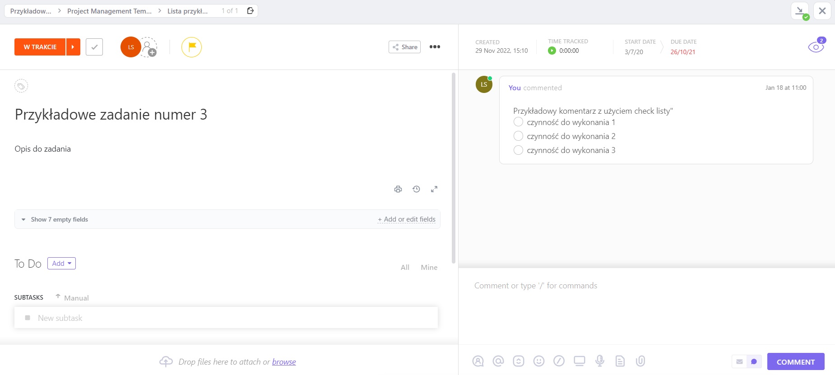Close the task view
This screenshot has width=835, height=375.
[x=822, y=11]
